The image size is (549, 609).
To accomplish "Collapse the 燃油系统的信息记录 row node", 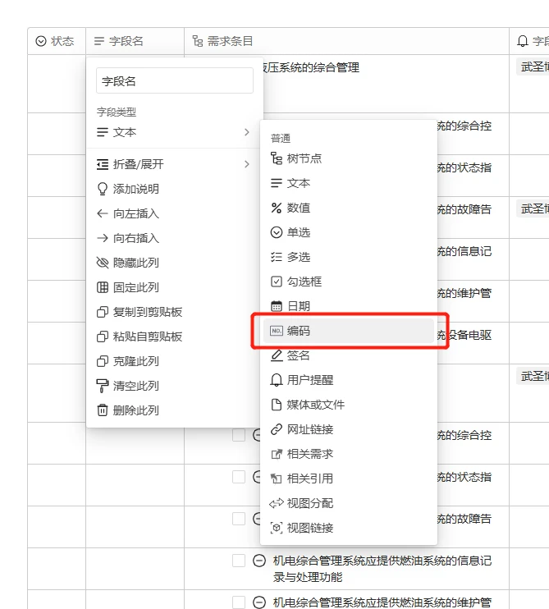I will (259, 561).
